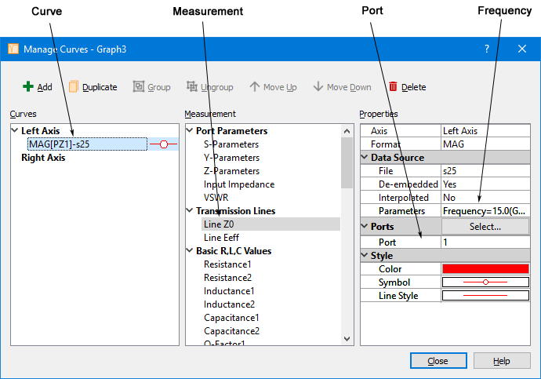Collapse the Style property section

[x=365, y=255]
